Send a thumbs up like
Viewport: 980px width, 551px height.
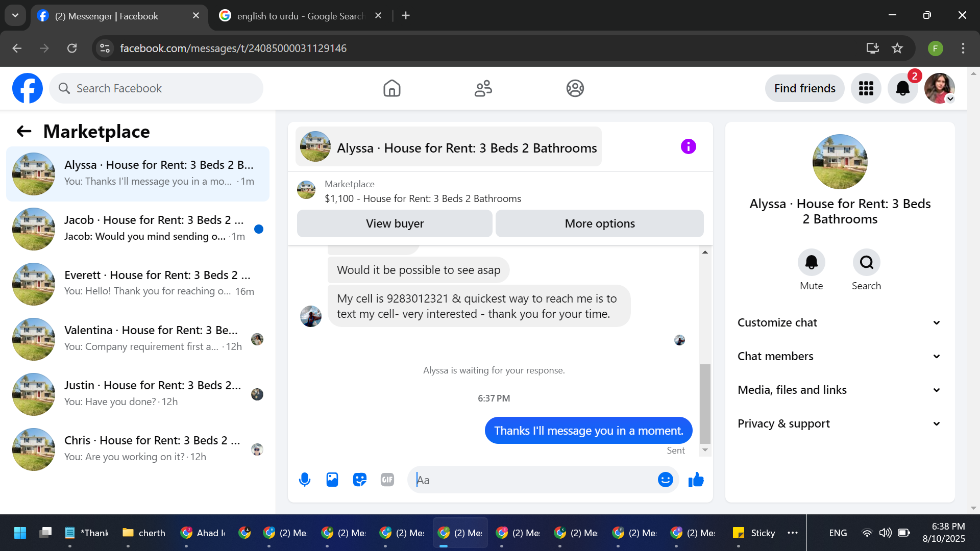click(696, 480)
